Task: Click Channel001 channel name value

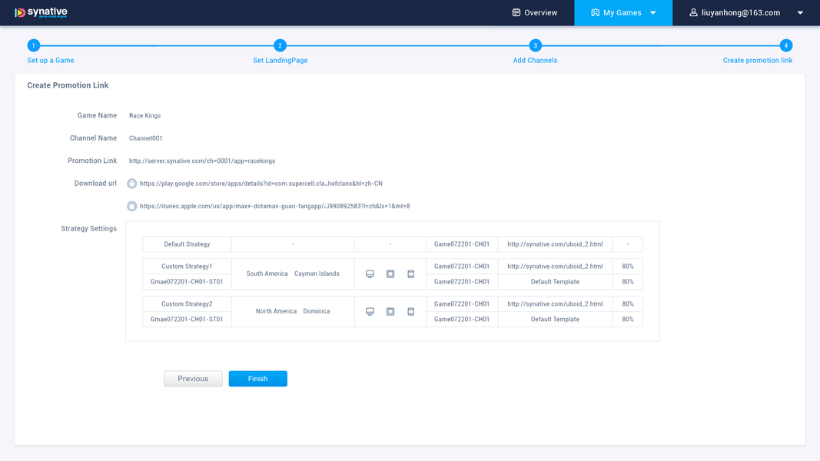Action: (x=145, y=138)
